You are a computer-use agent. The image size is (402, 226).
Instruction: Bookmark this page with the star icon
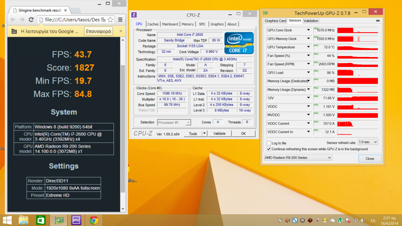click(110, 19)
